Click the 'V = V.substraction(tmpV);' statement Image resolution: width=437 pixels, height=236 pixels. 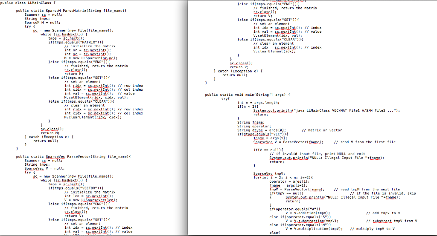pos(312,221)
